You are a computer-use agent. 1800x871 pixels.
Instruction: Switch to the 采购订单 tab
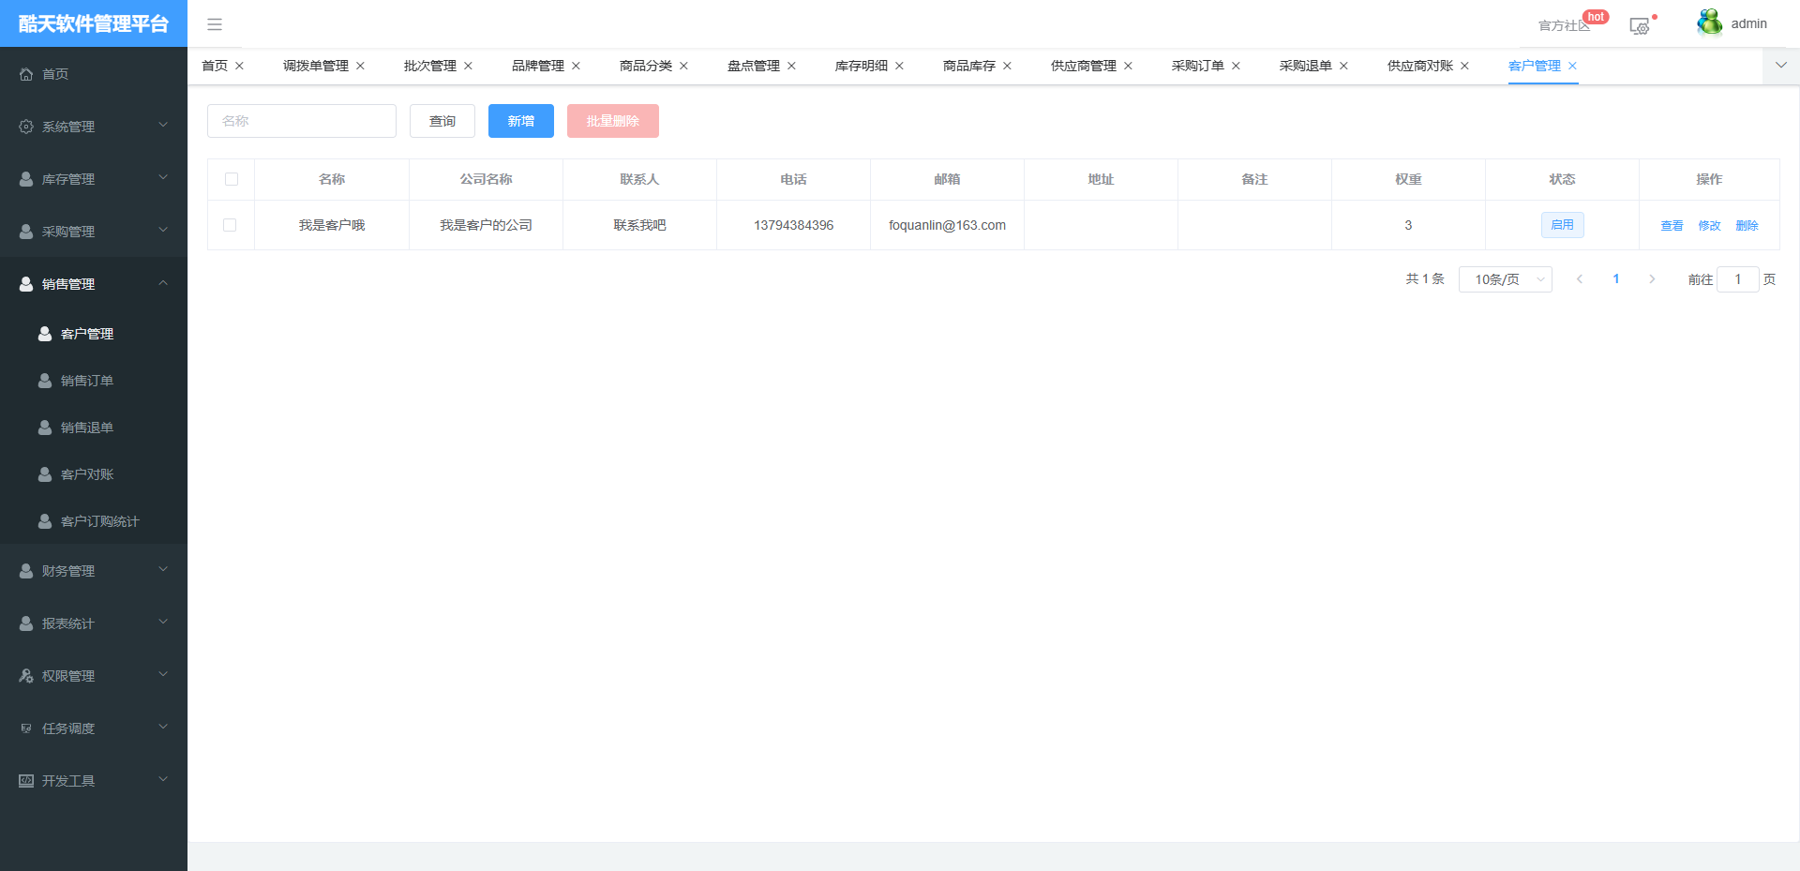pos(1198,66)
